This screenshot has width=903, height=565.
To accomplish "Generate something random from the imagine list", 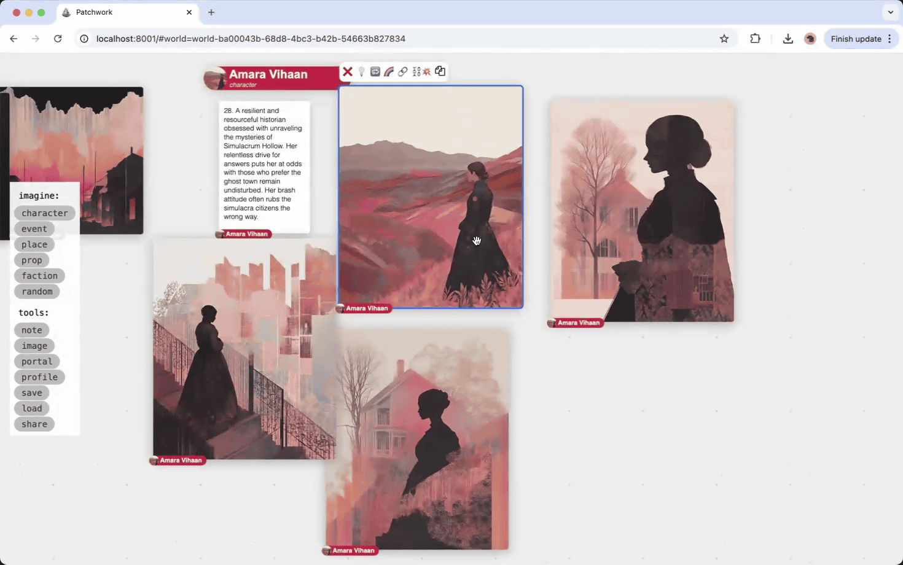I will (37, 291).
